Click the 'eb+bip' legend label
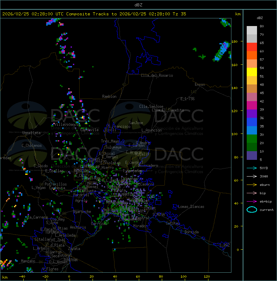The height and width of the screenshot is (281, 277). coord(266,202)
